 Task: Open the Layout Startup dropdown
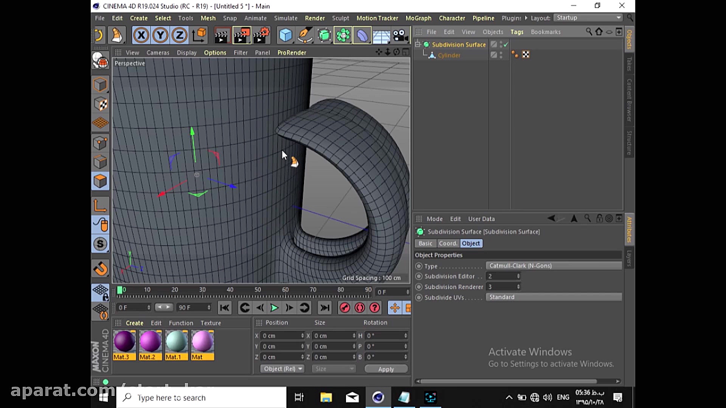click(588, 18)
